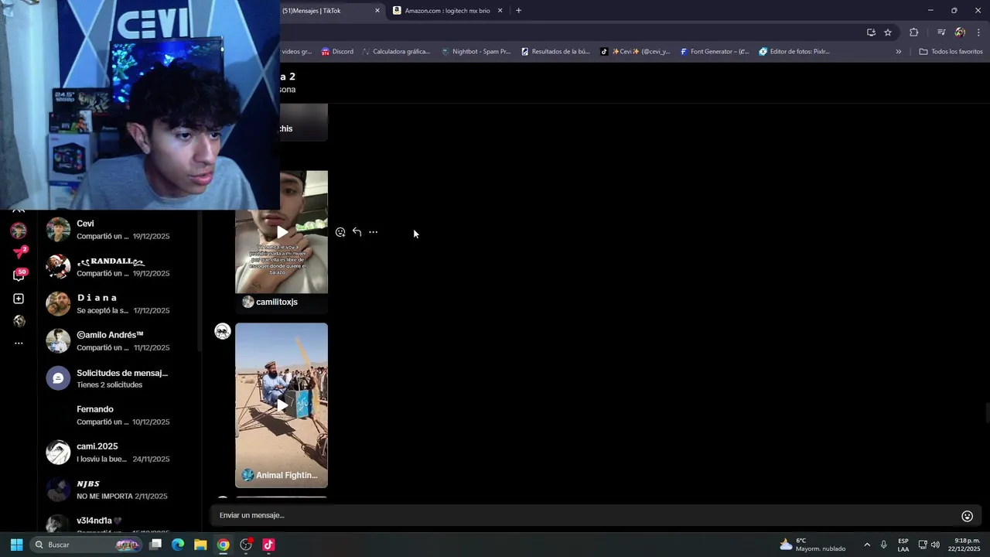
Task: Play the camilitoxjs shared video
Action: click(282, 232)
